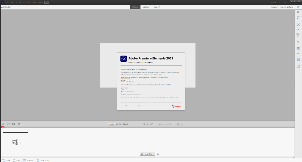
Task: Switch to the Expert tab
Action: tap(157, 7)
